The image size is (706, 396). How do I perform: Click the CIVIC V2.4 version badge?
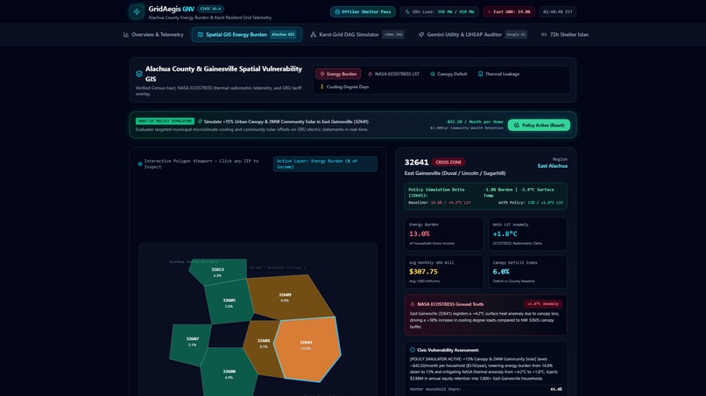(x=210, y=9)
